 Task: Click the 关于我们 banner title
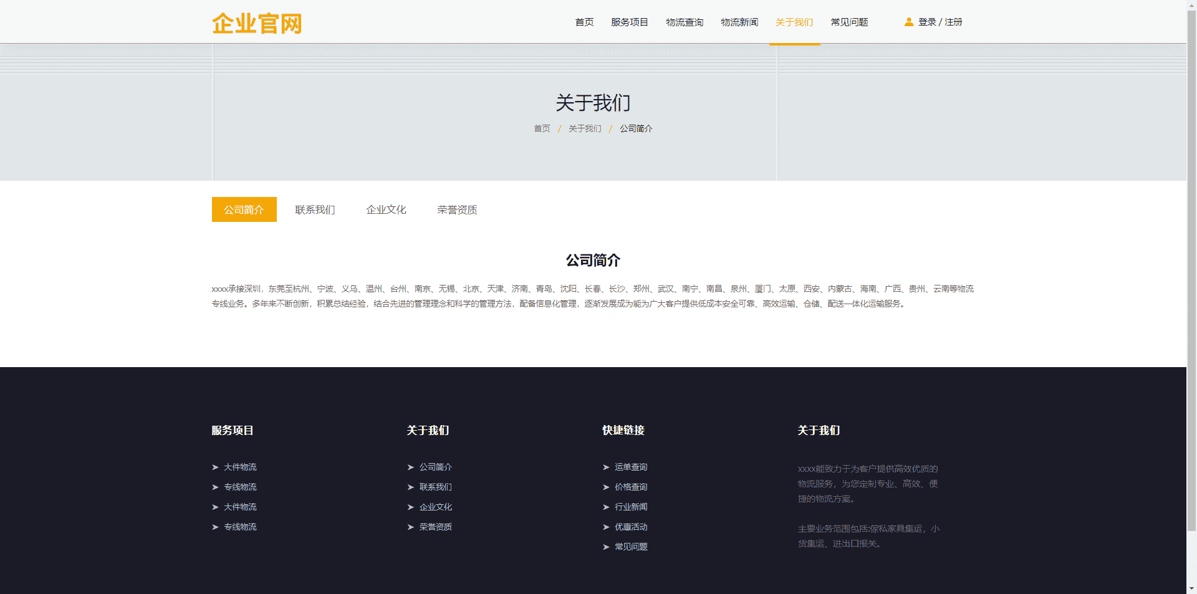[x=593, y=103]
